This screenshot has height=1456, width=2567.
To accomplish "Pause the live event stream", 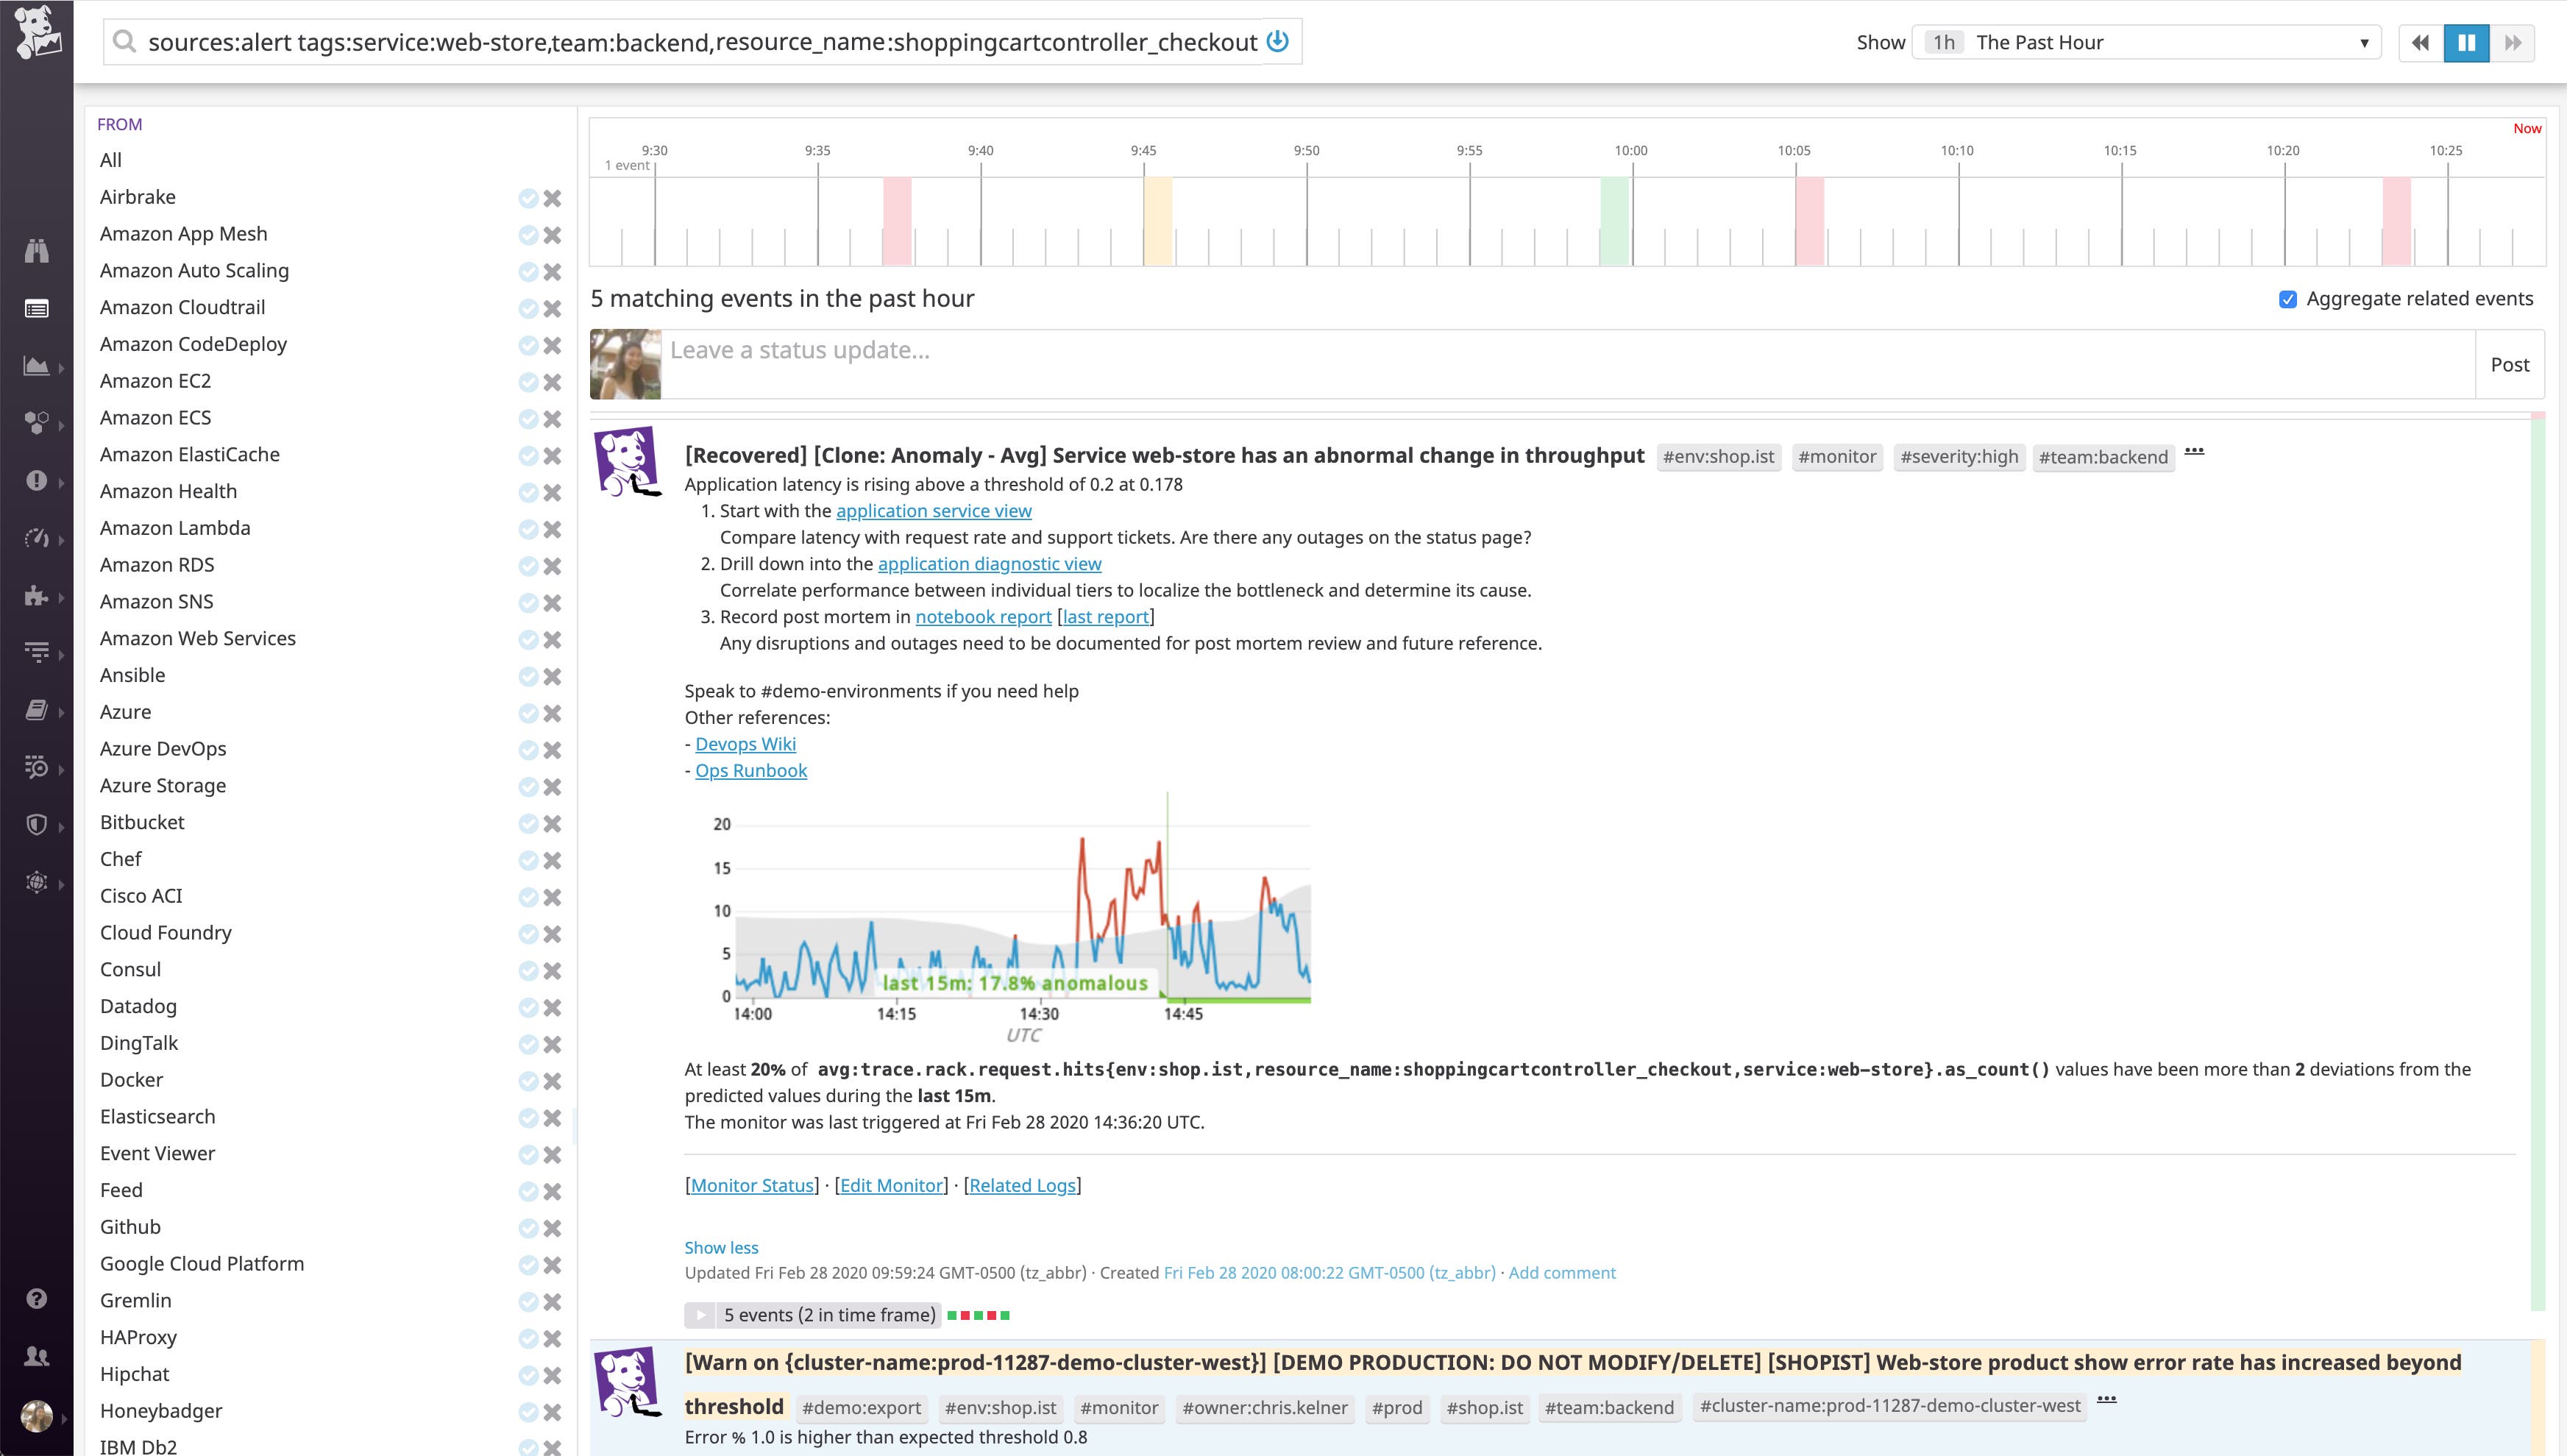I will tap(2467, 43).
